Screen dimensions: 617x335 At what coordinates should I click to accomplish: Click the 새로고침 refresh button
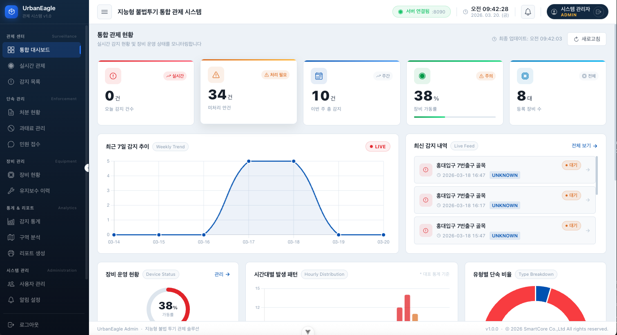tap(587, 39)
